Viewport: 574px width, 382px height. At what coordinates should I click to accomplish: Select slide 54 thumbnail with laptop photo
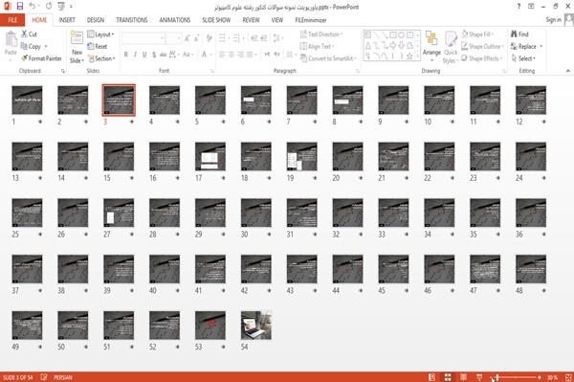tap(256, 325)
